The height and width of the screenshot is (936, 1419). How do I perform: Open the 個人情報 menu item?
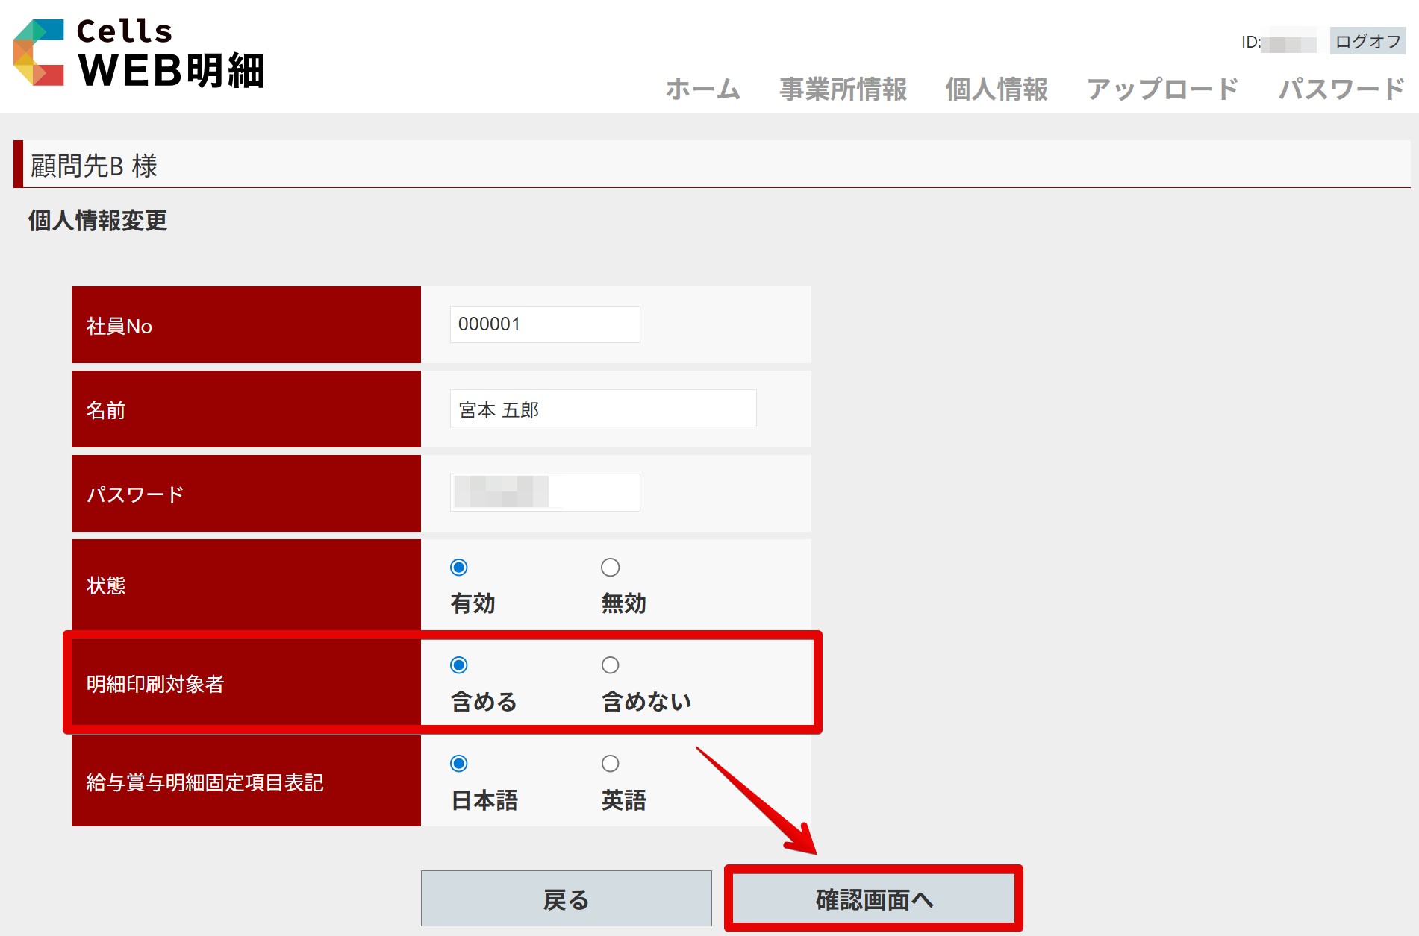point(996,89)
